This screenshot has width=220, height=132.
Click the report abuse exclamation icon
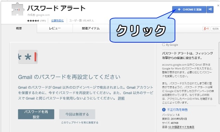(164, 110)
